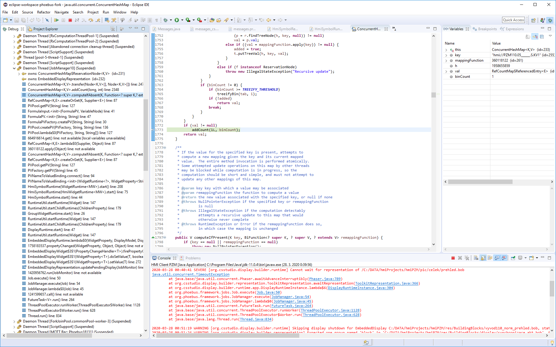The image size is (556, 347).
Task: Pin the Console view
Action: coord(513,258)
